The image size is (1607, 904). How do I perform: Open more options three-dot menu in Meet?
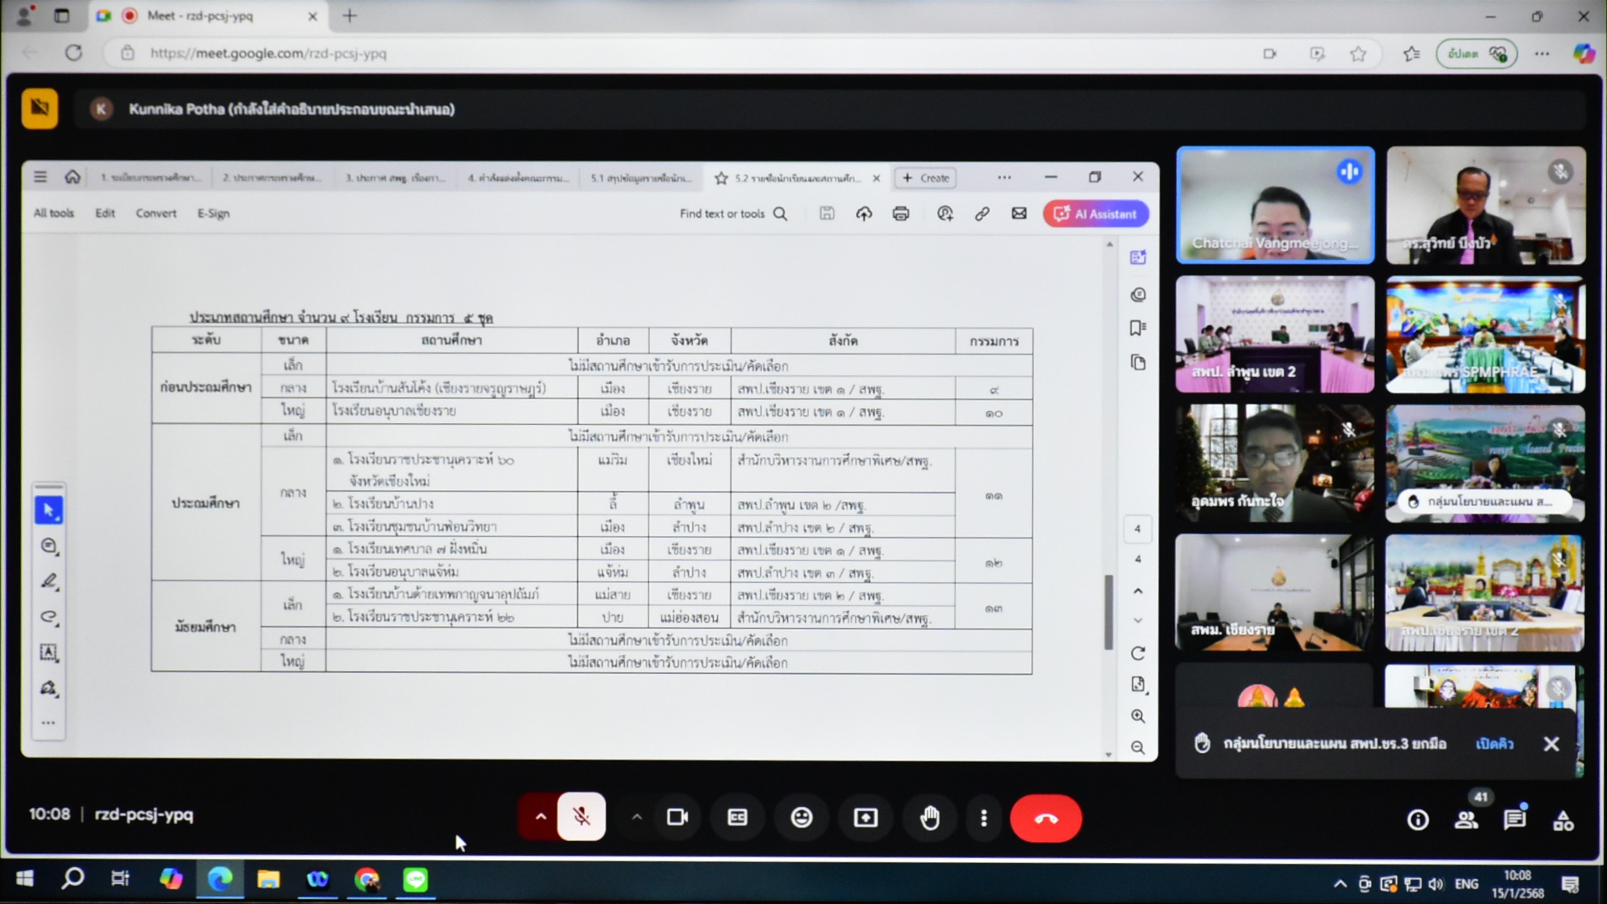pos(984,818)
